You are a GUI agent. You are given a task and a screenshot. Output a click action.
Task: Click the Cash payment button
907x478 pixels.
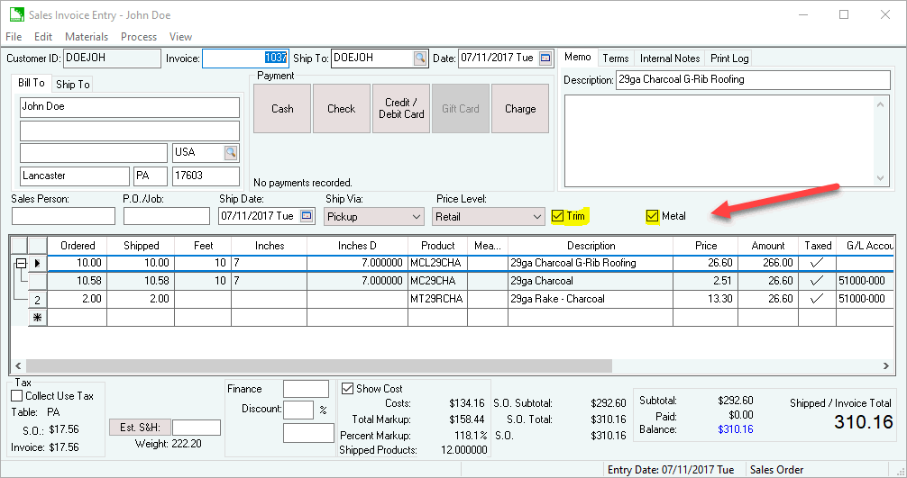point(282,109)
